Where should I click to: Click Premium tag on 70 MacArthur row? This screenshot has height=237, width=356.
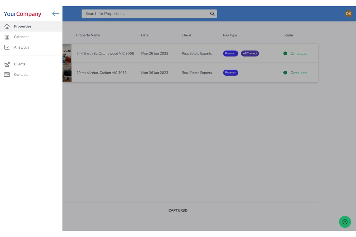[231, 73]
